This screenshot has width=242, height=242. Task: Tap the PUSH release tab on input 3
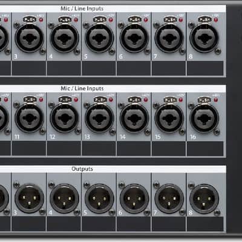[30, 19]
